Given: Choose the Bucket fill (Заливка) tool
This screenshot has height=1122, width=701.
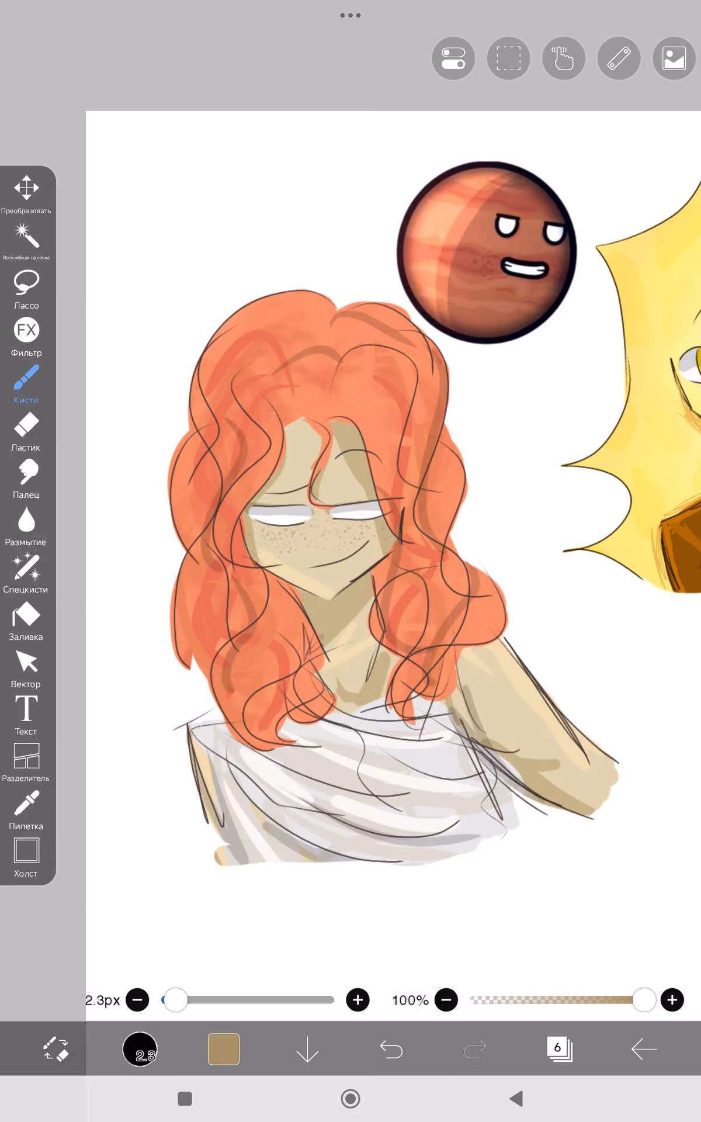Looking at the screenshot, I should point(26,621).
